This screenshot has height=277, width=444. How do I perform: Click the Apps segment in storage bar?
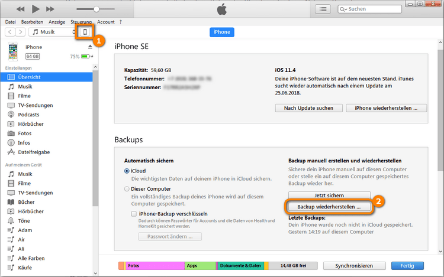pos(200,266)
